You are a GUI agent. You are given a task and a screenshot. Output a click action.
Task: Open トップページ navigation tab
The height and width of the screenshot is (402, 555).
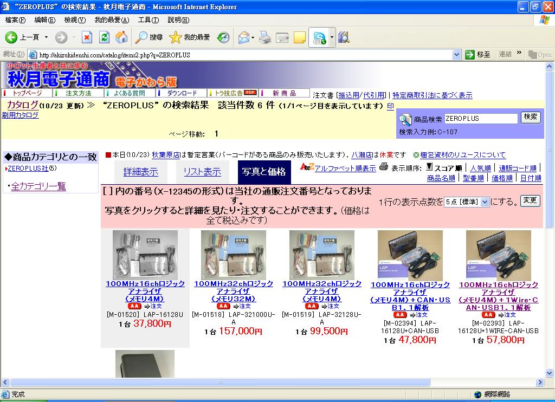coord(27,93)
